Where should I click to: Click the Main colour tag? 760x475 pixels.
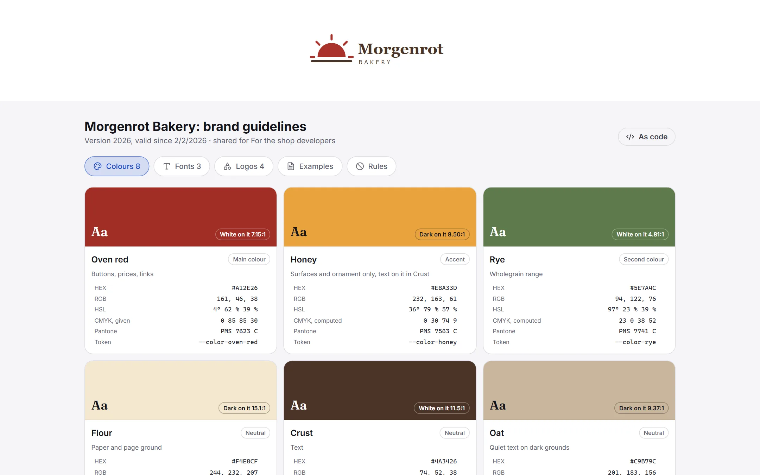pyautogui.click(x=249, y=259)
